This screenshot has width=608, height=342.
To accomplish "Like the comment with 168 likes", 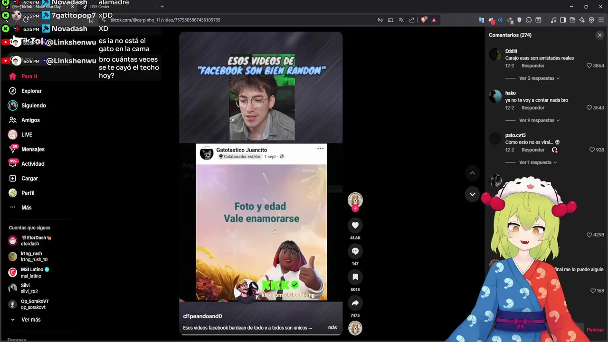I will (593, 291).
